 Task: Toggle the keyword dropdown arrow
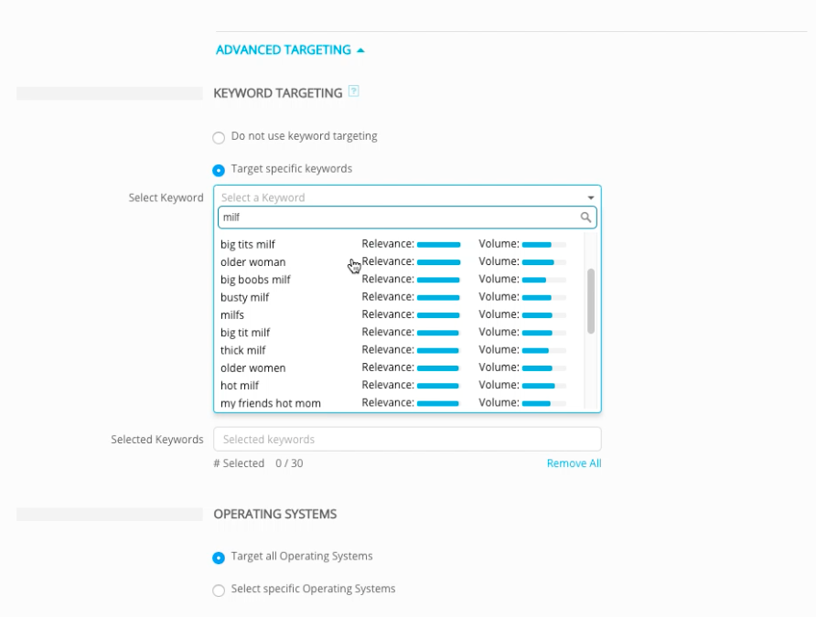pos(591,197)
